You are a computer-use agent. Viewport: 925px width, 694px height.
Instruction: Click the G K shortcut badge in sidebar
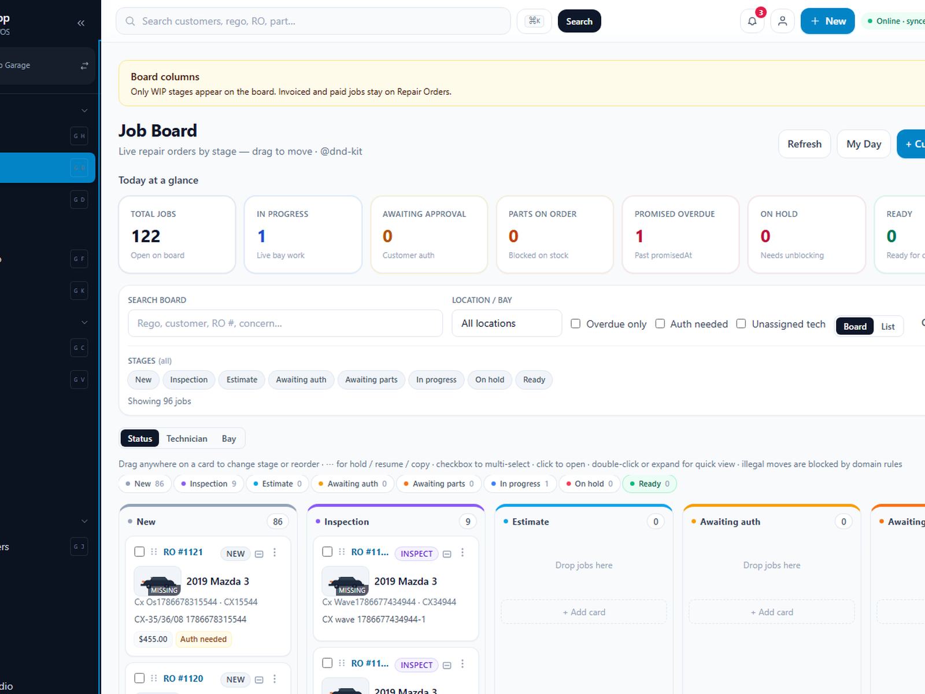coord(79,290)
